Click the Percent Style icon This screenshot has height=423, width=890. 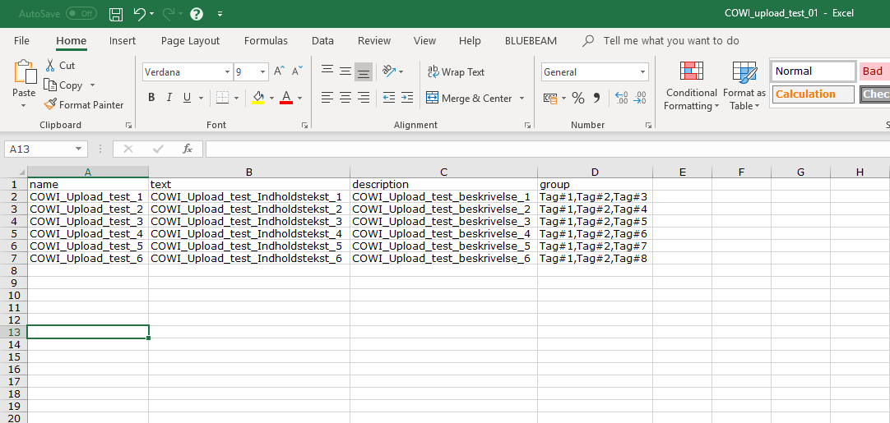[x=578, y=98]
